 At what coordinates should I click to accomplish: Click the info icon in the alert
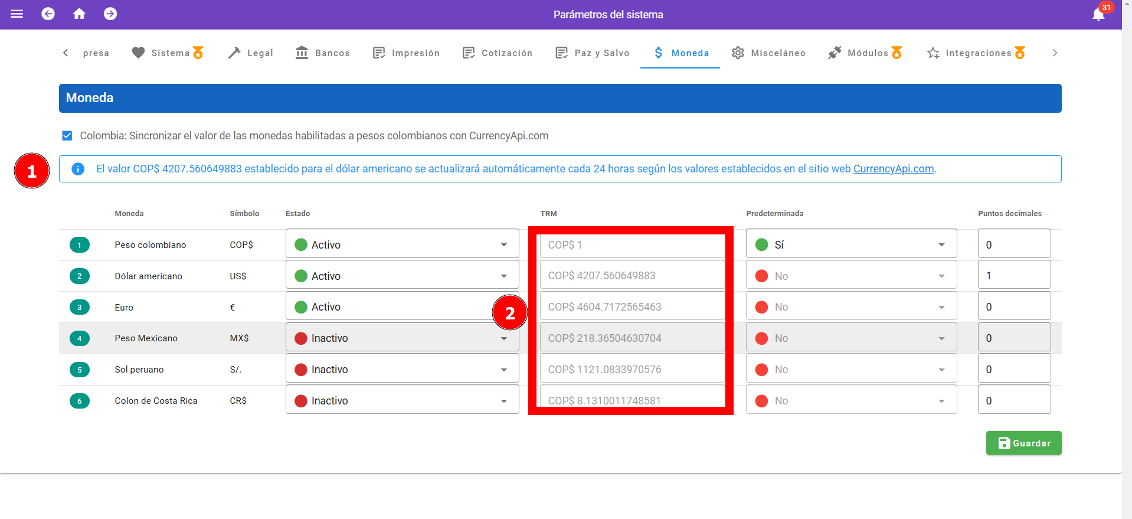(x=78, y=169)
